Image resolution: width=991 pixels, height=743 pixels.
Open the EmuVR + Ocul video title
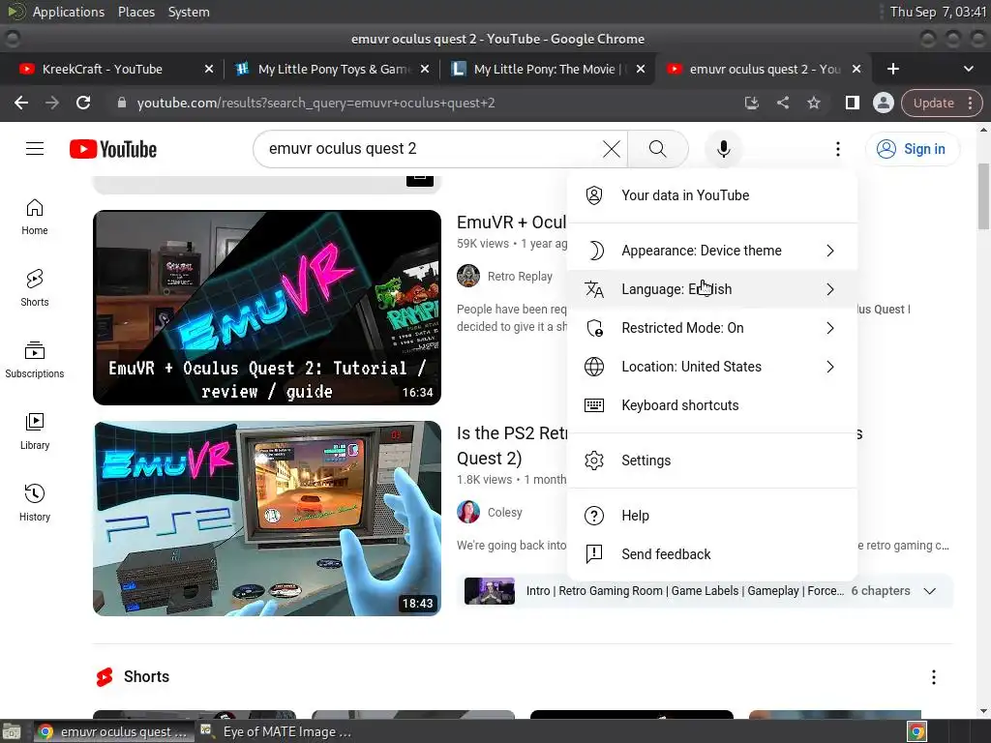pos(511,223)
